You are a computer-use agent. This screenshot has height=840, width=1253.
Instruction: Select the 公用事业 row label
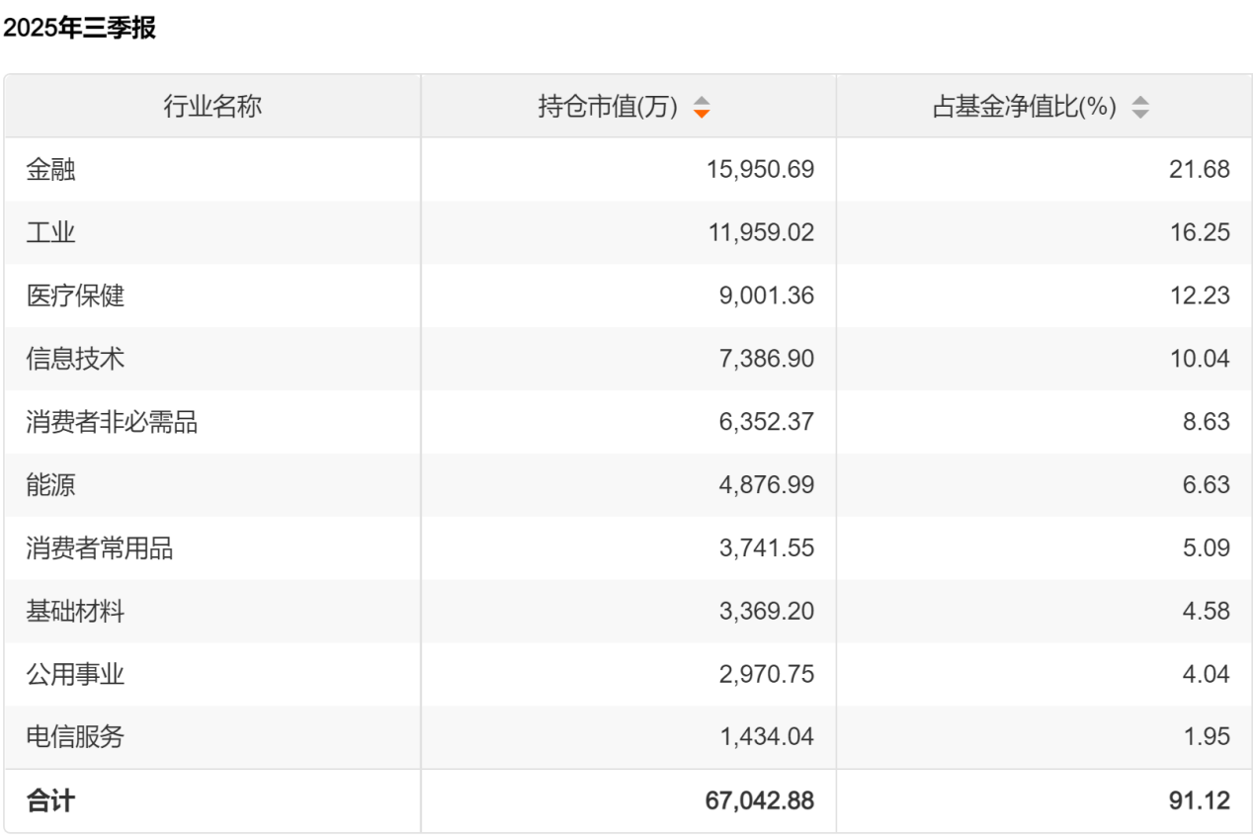click(76, 675)
